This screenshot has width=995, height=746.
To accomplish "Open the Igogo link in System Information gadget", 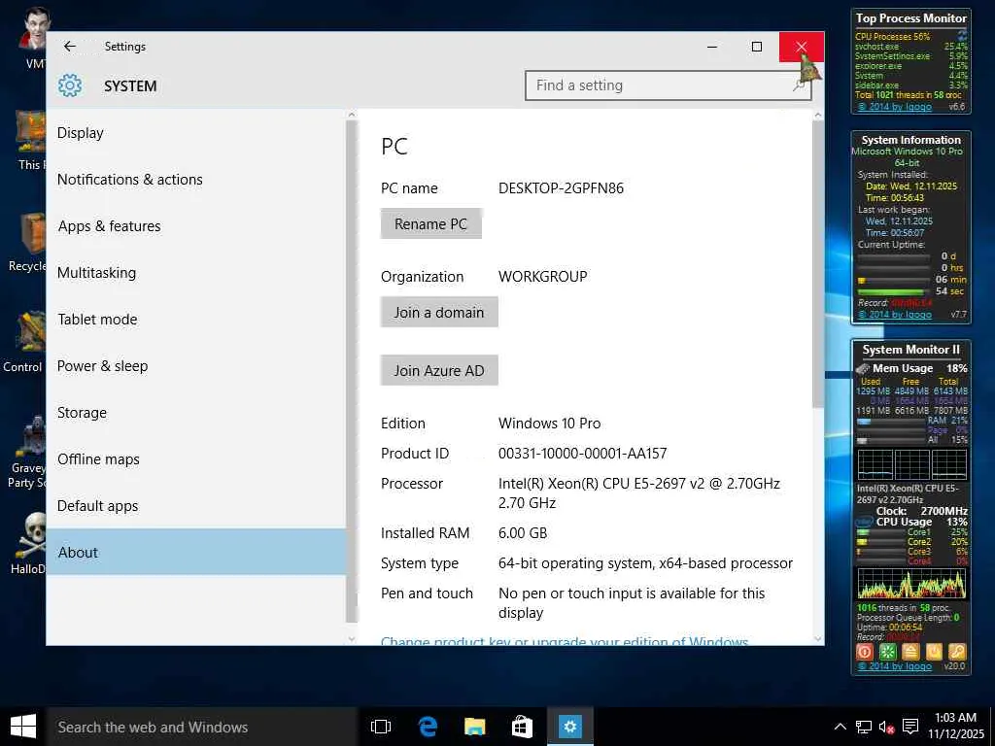I will point(894,315).
